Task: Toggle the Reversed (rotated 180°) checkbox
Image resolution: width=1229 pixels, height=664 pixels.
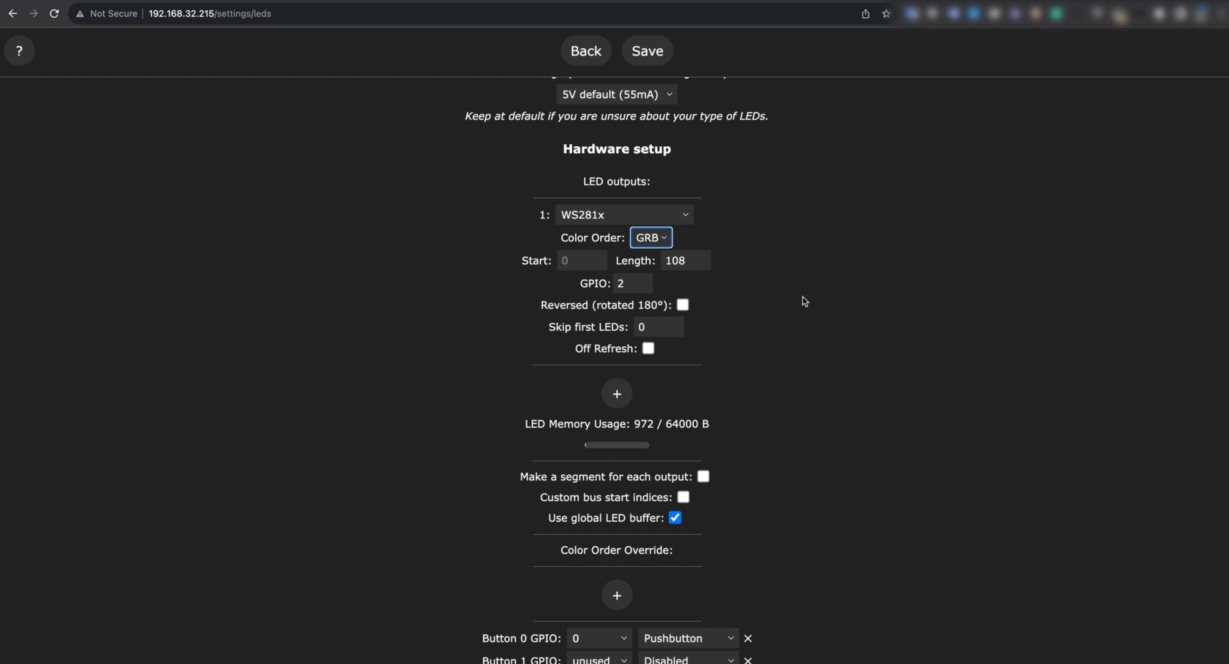Action: coord(682,305)
